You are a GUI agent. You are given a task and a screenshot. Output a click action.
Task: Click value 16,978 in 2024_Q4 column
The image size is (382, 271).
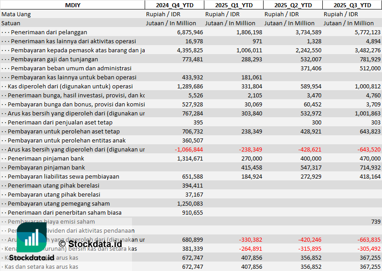[x=194, y=41]
